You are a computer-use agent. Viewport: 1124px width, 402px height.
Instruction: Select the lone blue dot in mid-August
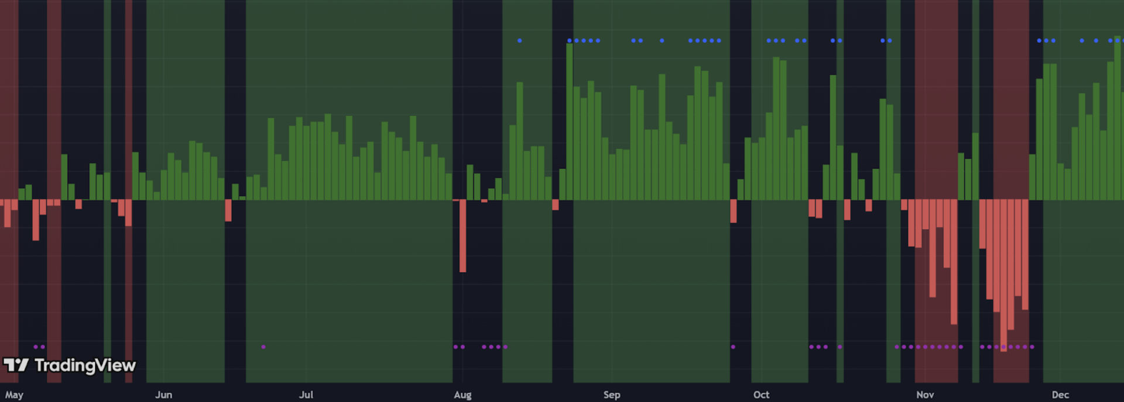pos(519,41)
